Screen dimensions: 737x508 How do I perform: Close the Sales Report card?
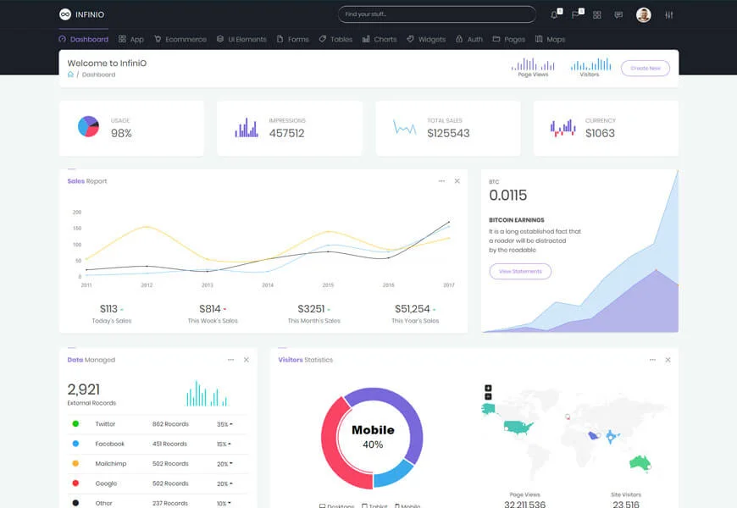tap(457, 181)
